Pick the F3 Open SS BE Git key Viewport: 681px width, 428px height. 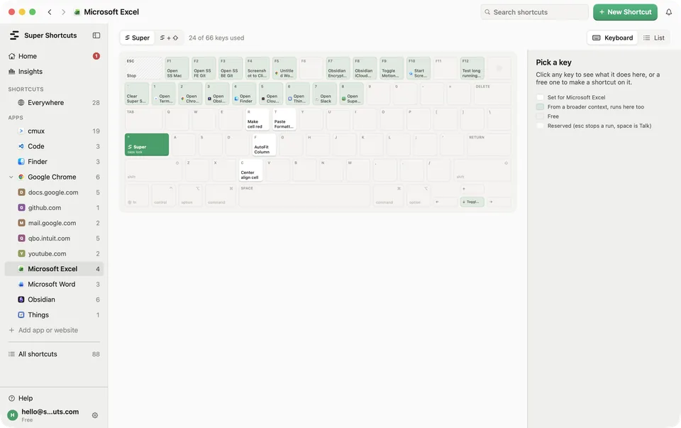230,68
